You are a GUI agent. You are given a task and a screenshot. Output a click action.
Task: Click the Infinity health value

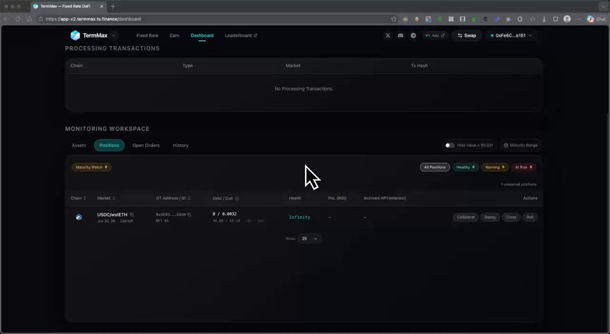tap(299, 217)
